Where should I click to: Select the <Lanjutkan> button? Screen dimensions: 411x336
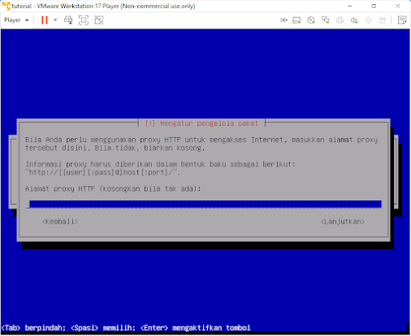(343, 222)
